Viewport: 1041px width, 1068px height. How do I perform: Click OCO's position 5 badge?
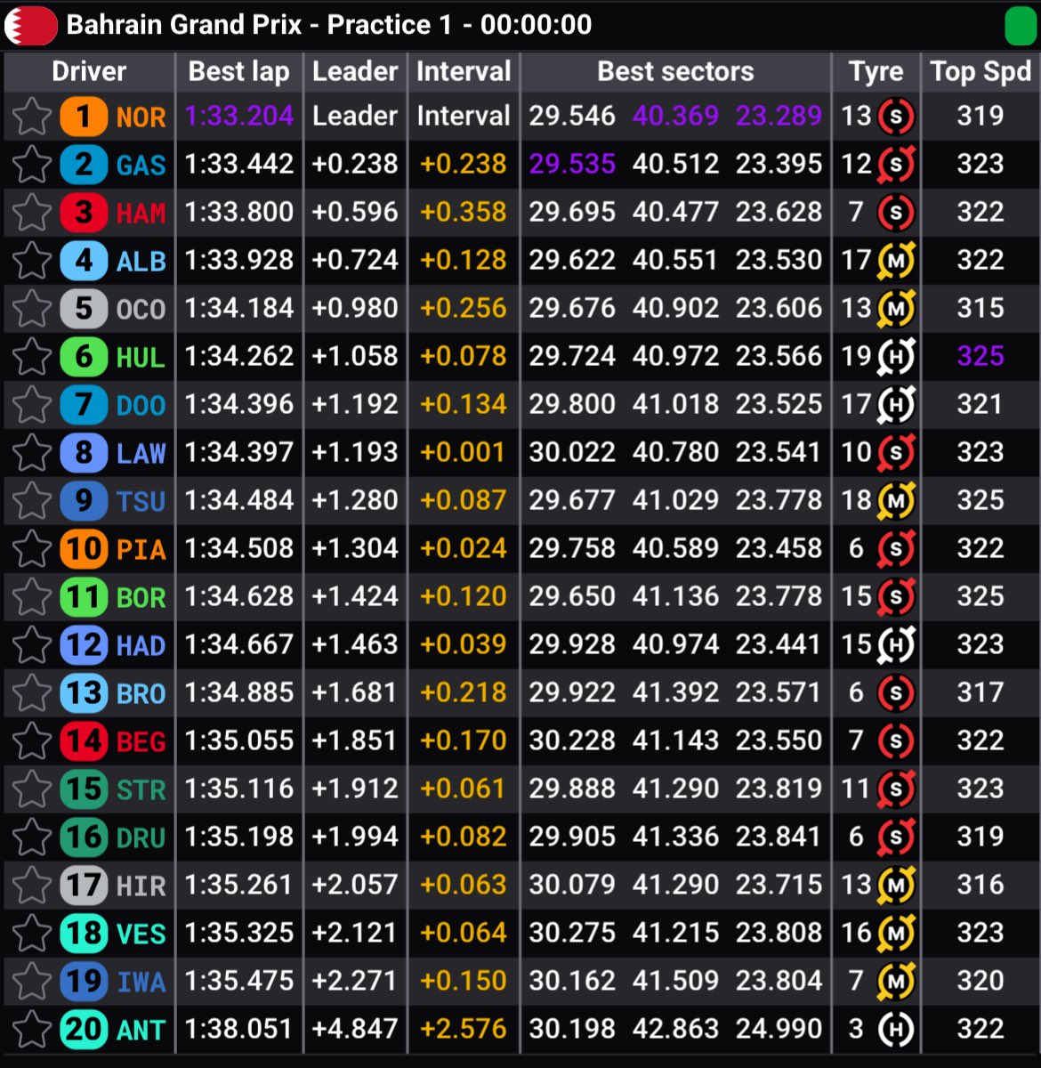point(84,309)
